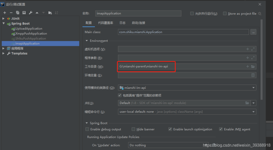Insert a macro in the VM options field
The height and width of the screenshot is (150, 273).
click(x=248, y=49)
